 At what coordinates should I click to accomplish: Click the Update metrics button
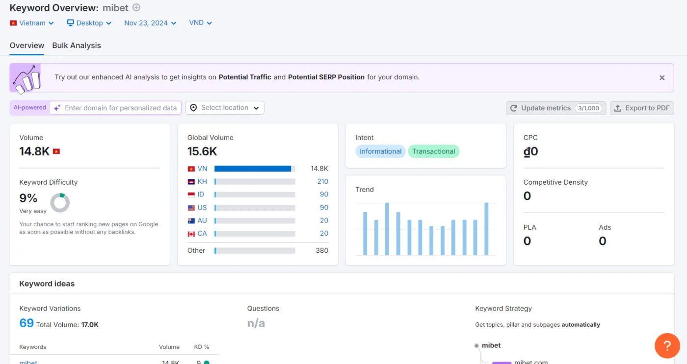coord(556,108)
